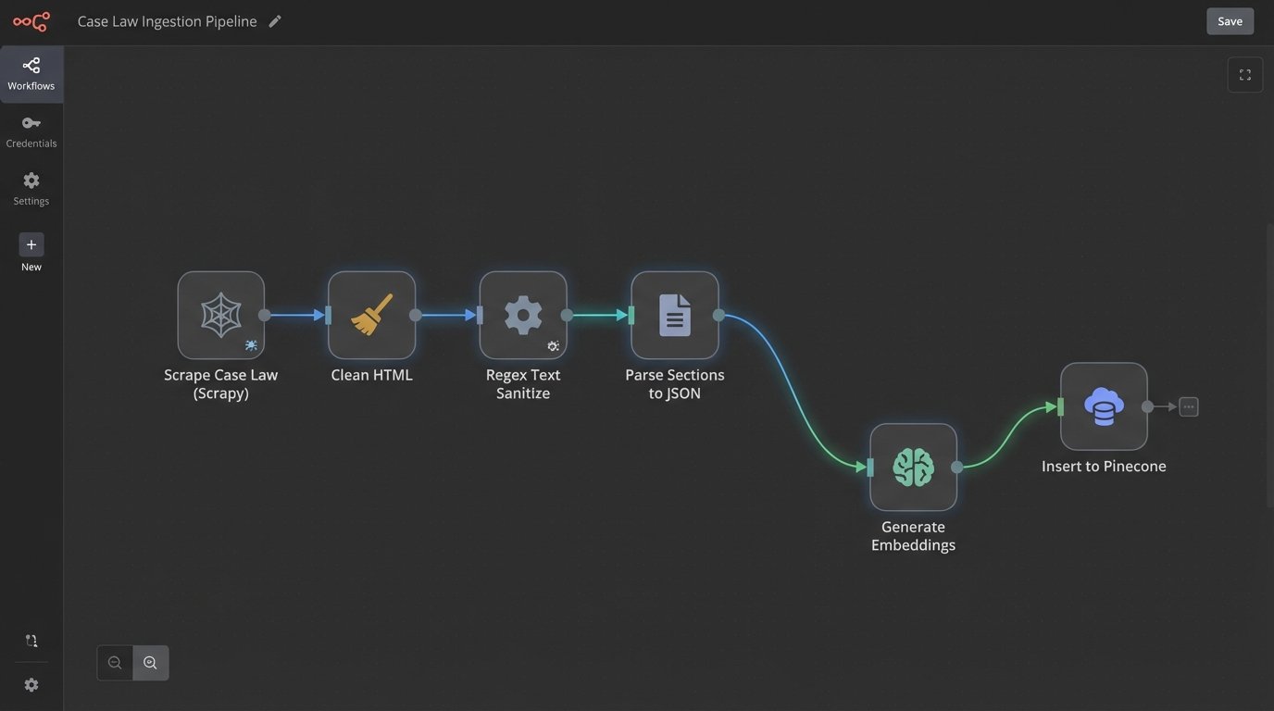Expand the connector dot on Parse Sections output
1274x711 pixels.
pos(718,314)
